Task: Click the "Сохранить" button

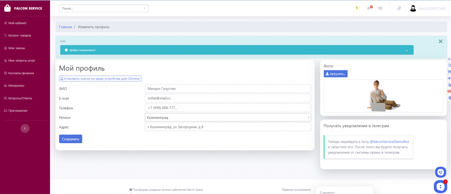Action: (x=70, y=139)
